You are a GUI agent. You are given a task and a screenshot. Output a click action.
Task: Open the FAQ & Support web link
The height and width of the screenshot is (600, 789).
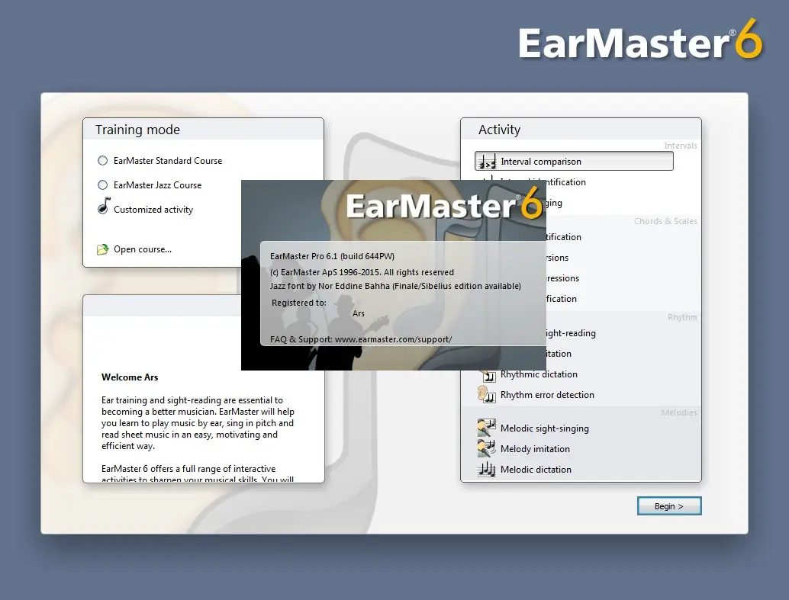coord(394,339)
